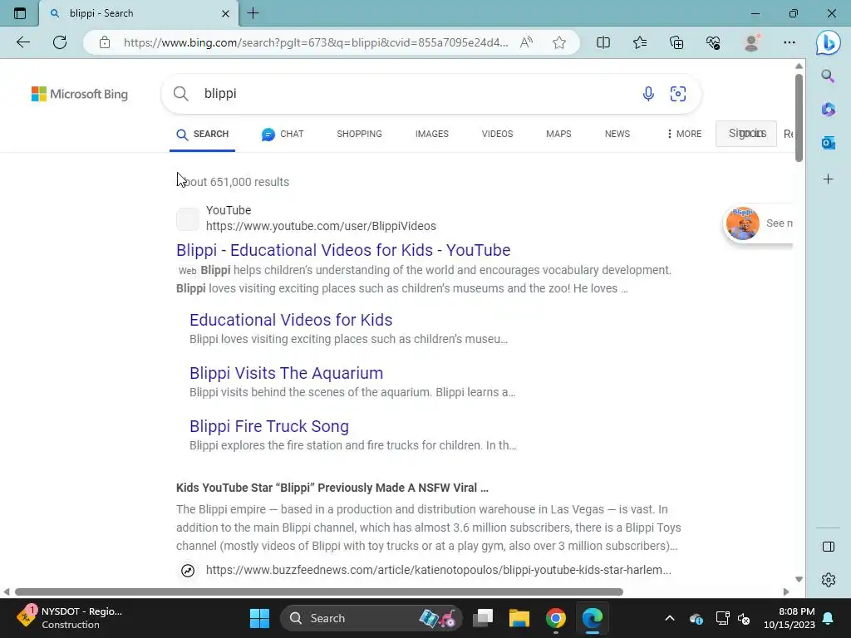Click the magnifier in Bing search box
This screenshot has width=851, height=638.
click(180, 94)
